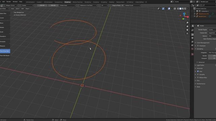The image size is (216, 121).
Task: Toggle viewport overlays display
Action: point(169,9)
